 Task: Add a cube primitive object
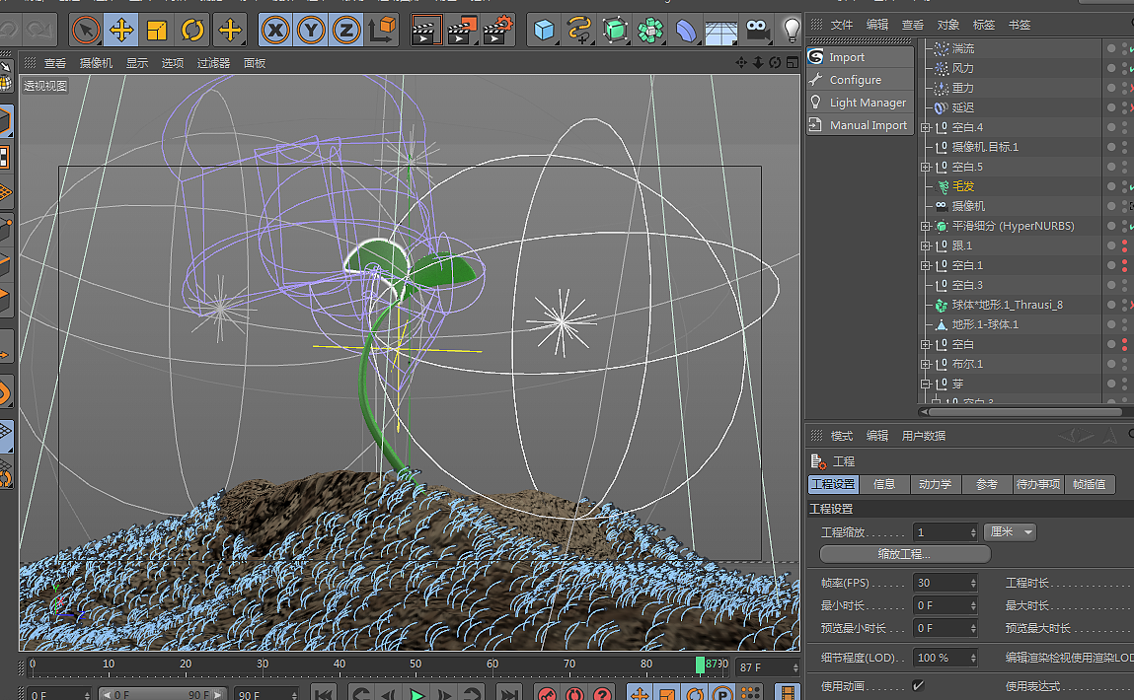(x=544, y=31)
